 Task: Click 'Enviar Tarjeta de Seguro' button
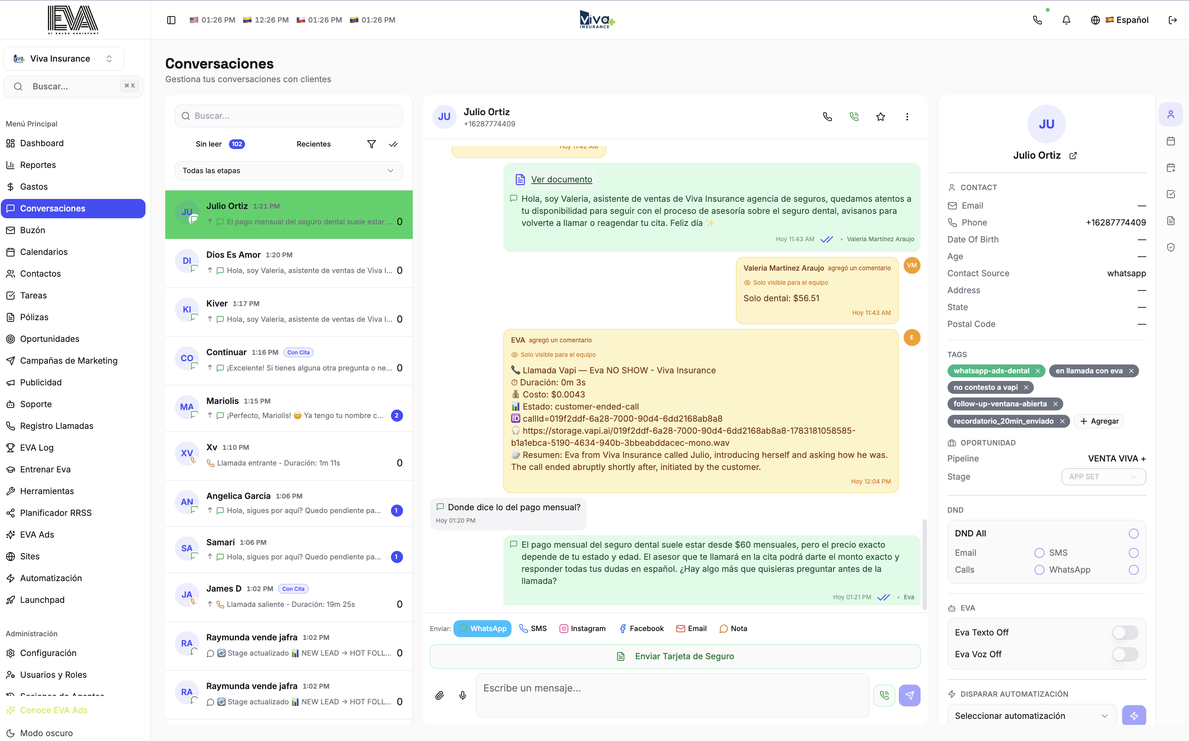coord(675,657)
